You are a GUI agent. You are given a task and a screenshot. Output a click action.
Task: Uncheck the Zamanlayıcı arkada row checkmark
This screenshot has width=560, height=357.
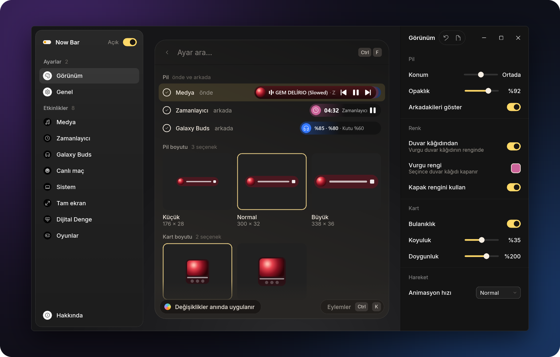pos(167,110)
